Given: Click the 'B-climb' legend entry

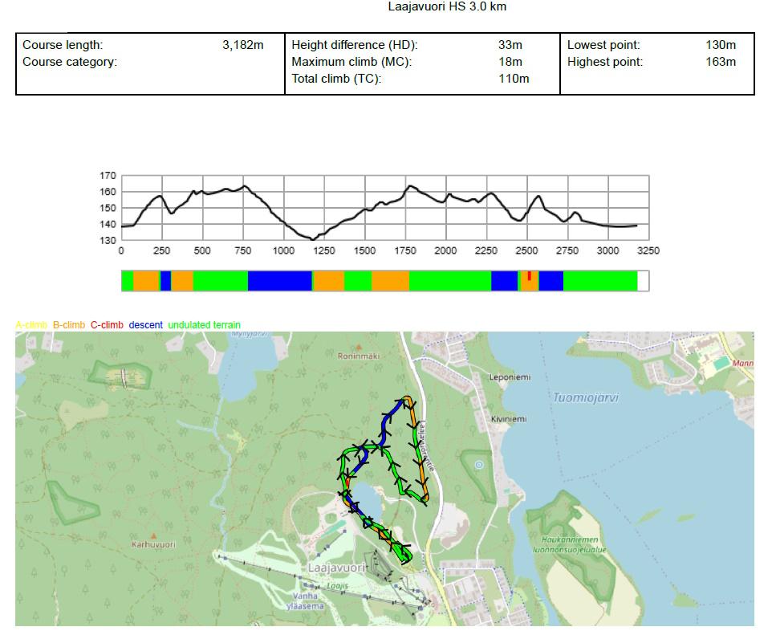Looking at the screenshot, I should tap(69, 325).
